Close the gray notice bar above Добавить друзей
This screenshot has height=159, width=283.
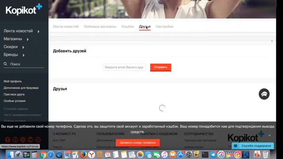(272, 41)
